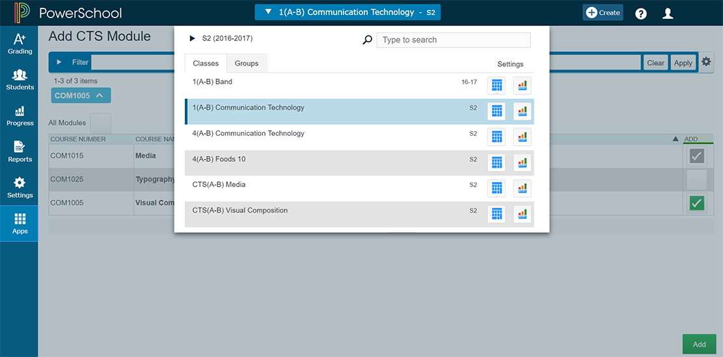Switch to the Groups tab
This screenshot has height=357, width=723.
247,64
